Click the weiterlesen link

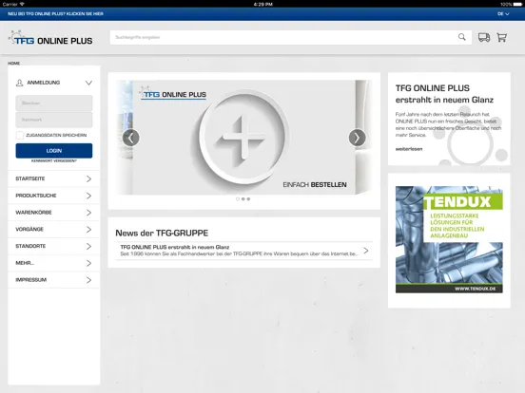click(409, 149)
